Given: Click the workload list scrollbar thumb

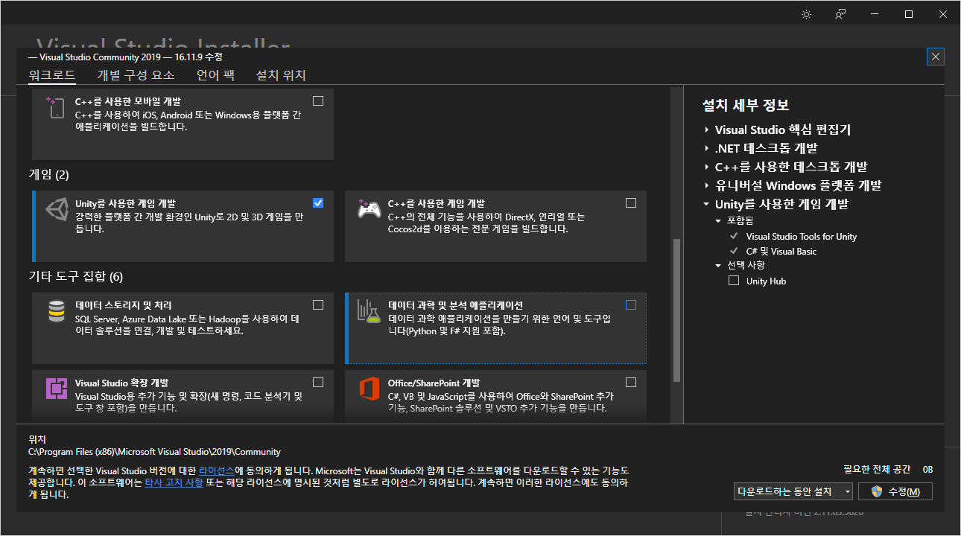Looking at the screenshot, I should [676, 310].
